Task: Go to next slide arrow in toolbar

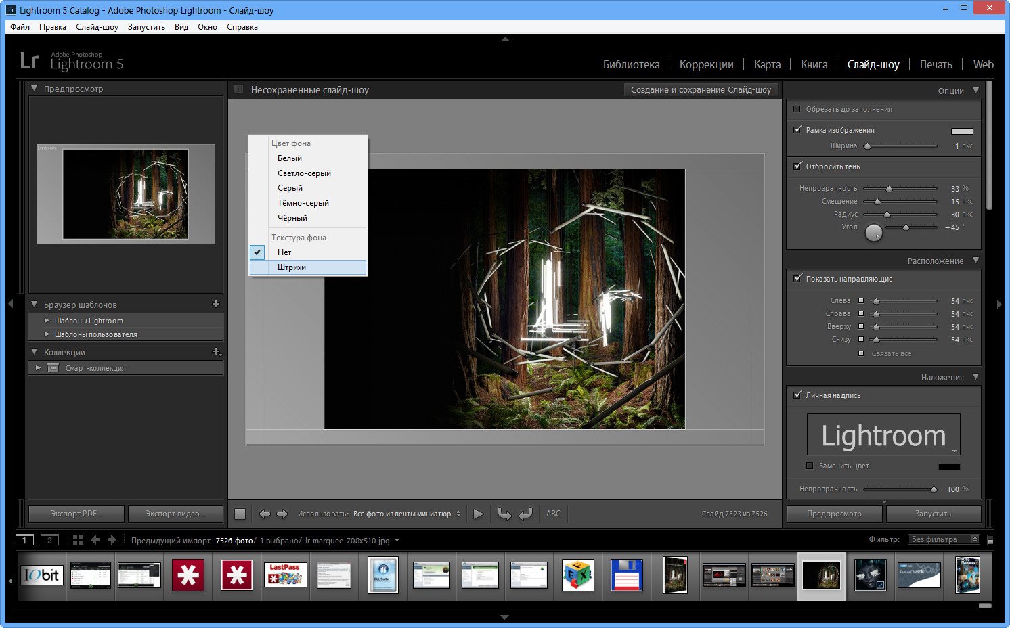Action: coord(282,514)
